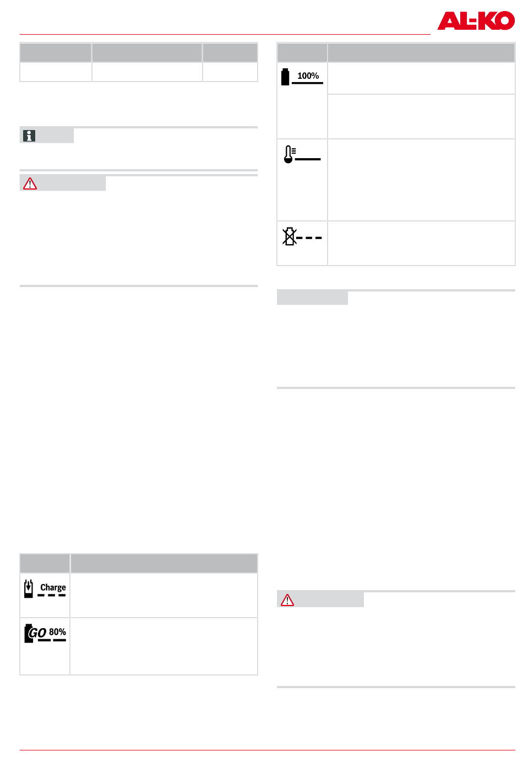The height and width of the screenshot is (762, 523).
Task: Click the information note icon
Action: coord(30,136)
